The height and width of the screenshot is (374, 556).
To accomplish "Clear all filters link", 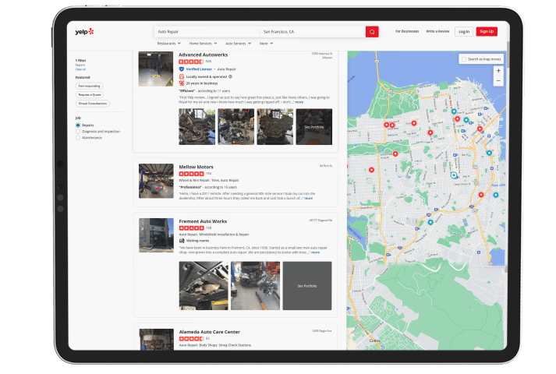I will click(80, 69).
